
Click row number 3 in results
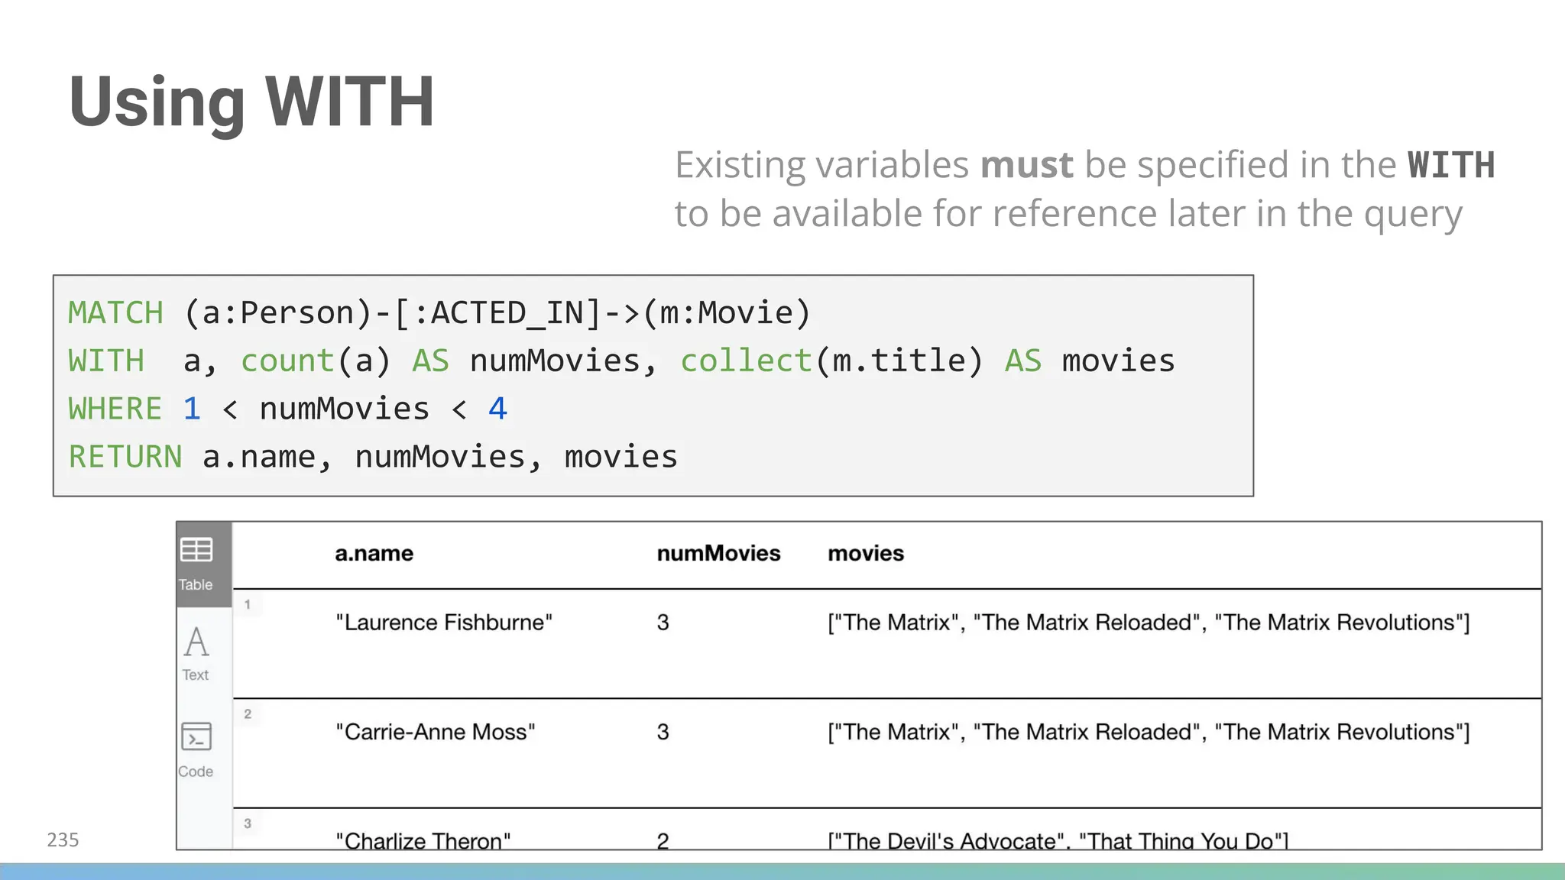coord(248,823)
